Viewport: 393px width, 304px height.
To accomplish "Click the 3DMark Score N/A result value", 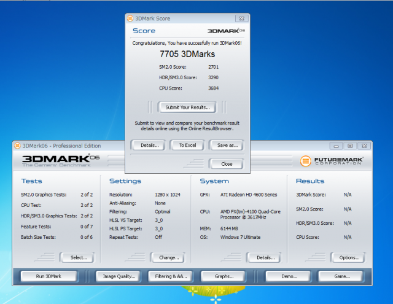I will coord(348,195).
